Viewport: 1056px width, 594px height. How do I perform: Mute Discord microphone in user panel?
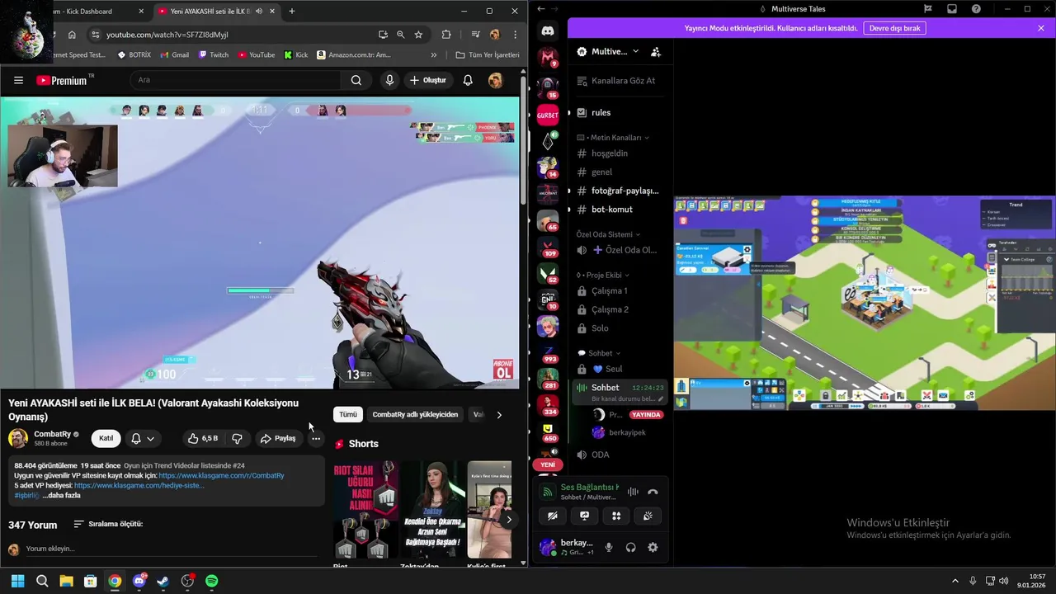pyautogui.click(x=609, y=547)
